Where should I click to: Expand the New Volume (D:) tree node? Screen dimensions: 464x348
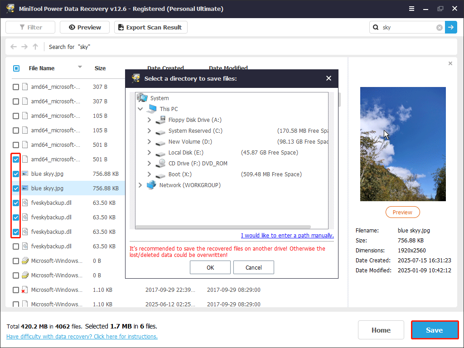point(149,142)
